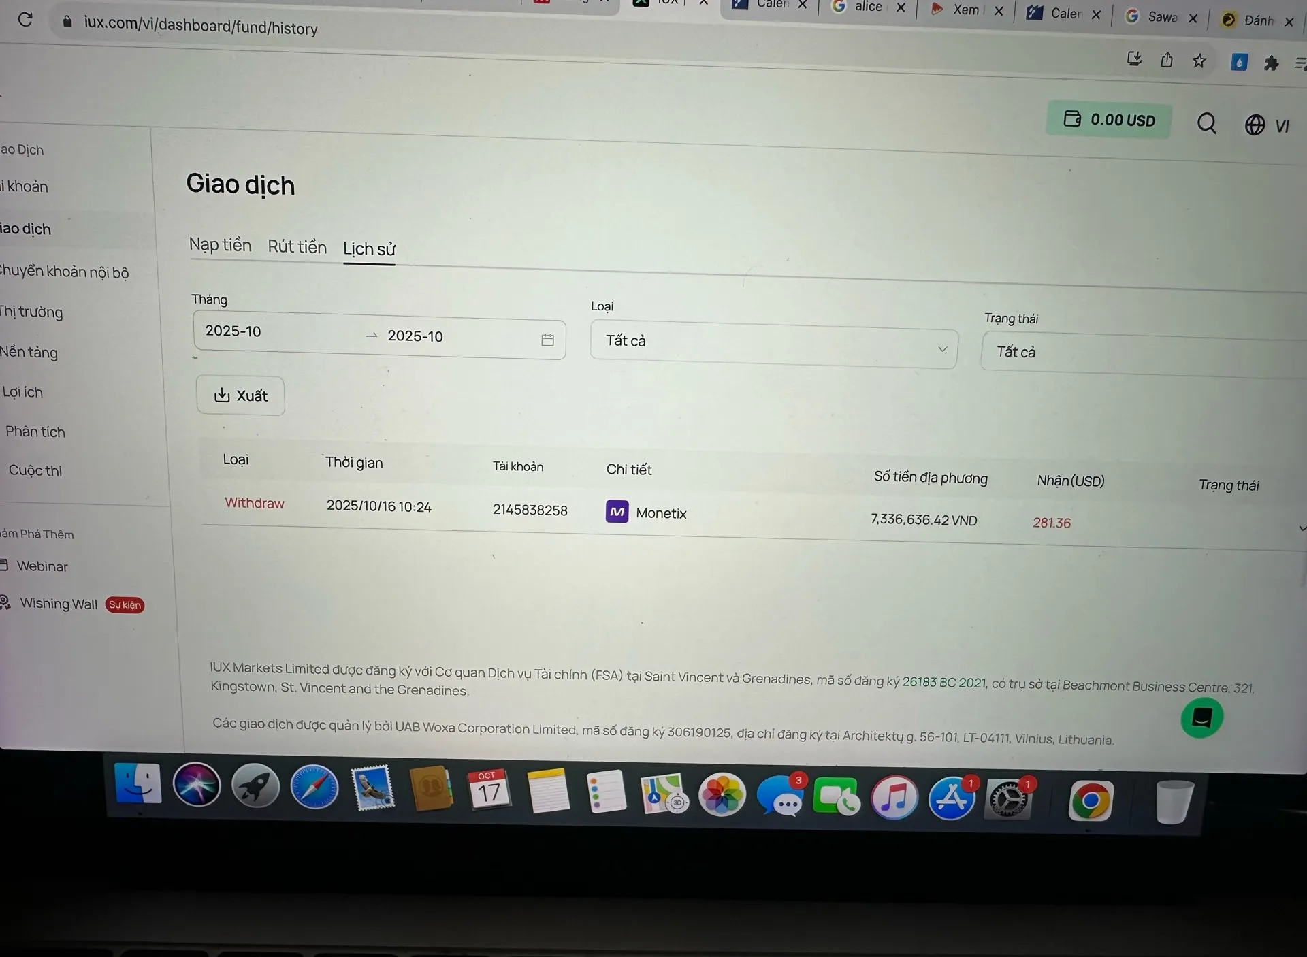This screenshot has height=957, width=1307.
Task: Open Chuyển khoản nội bộ in sidebar
Action: [x=63, y=272]
